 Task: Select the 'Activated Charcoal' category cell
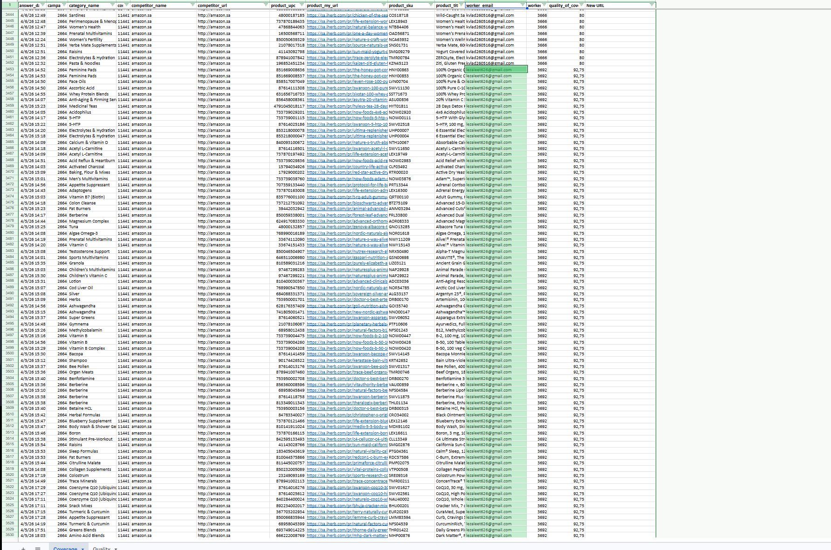[92, 166]
